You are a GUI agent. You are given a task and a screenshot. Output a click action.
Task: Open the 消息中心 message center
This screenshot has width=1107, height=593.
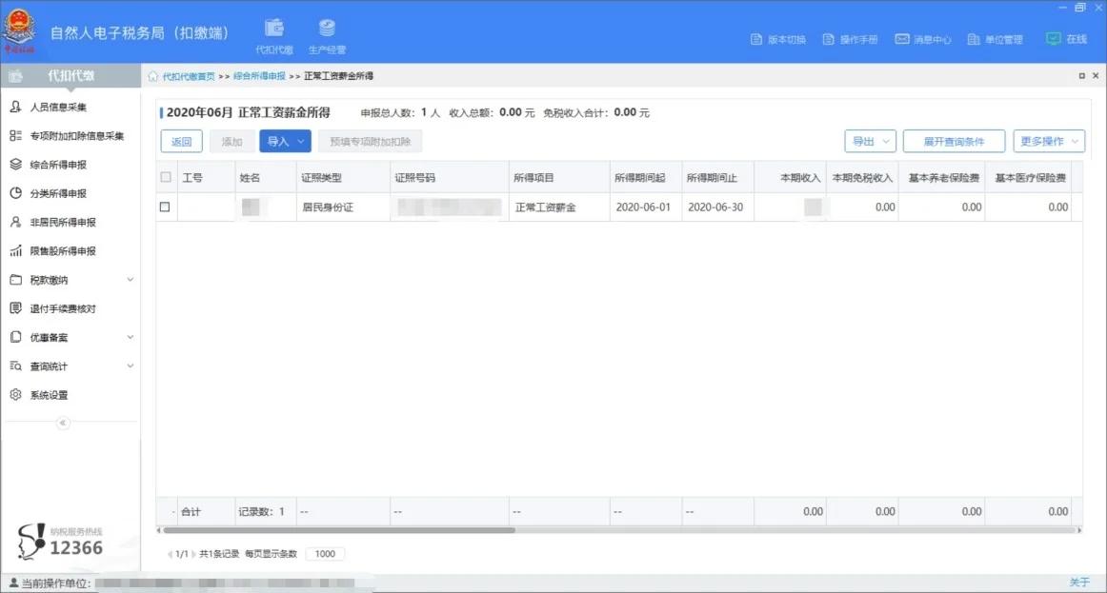pos(923,39)
